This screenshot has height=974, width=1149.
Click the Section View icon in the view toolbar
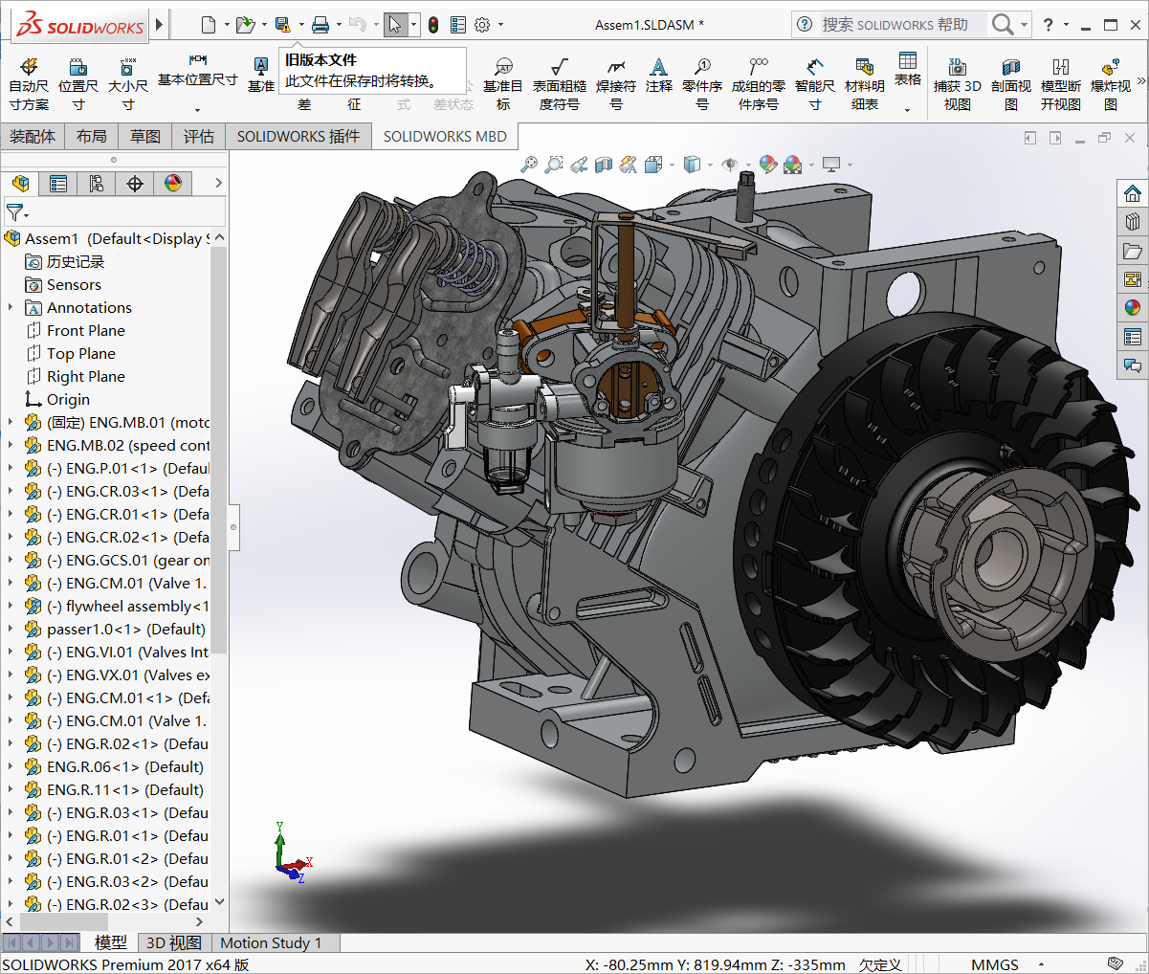click(x=604, y=165)
